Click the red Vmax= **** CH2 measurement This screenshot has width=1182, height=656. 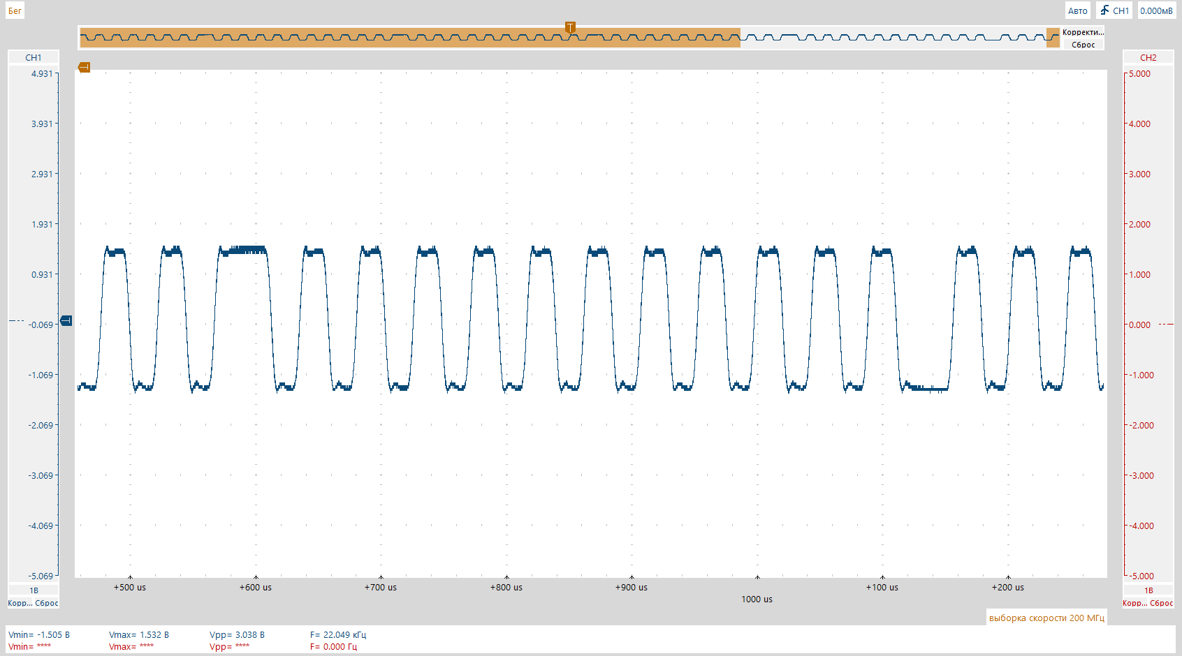pyautogui.click(x=131, y=647)
